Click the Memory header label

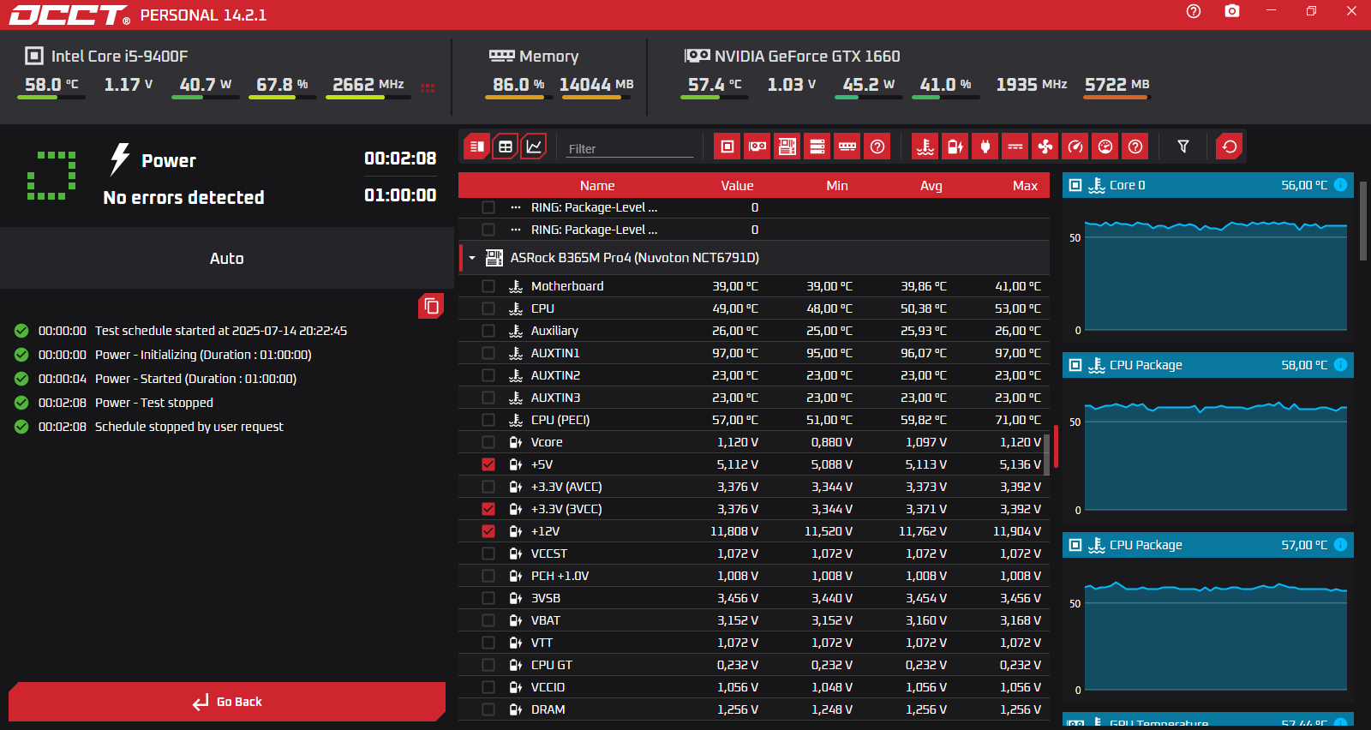click(548, 57)
